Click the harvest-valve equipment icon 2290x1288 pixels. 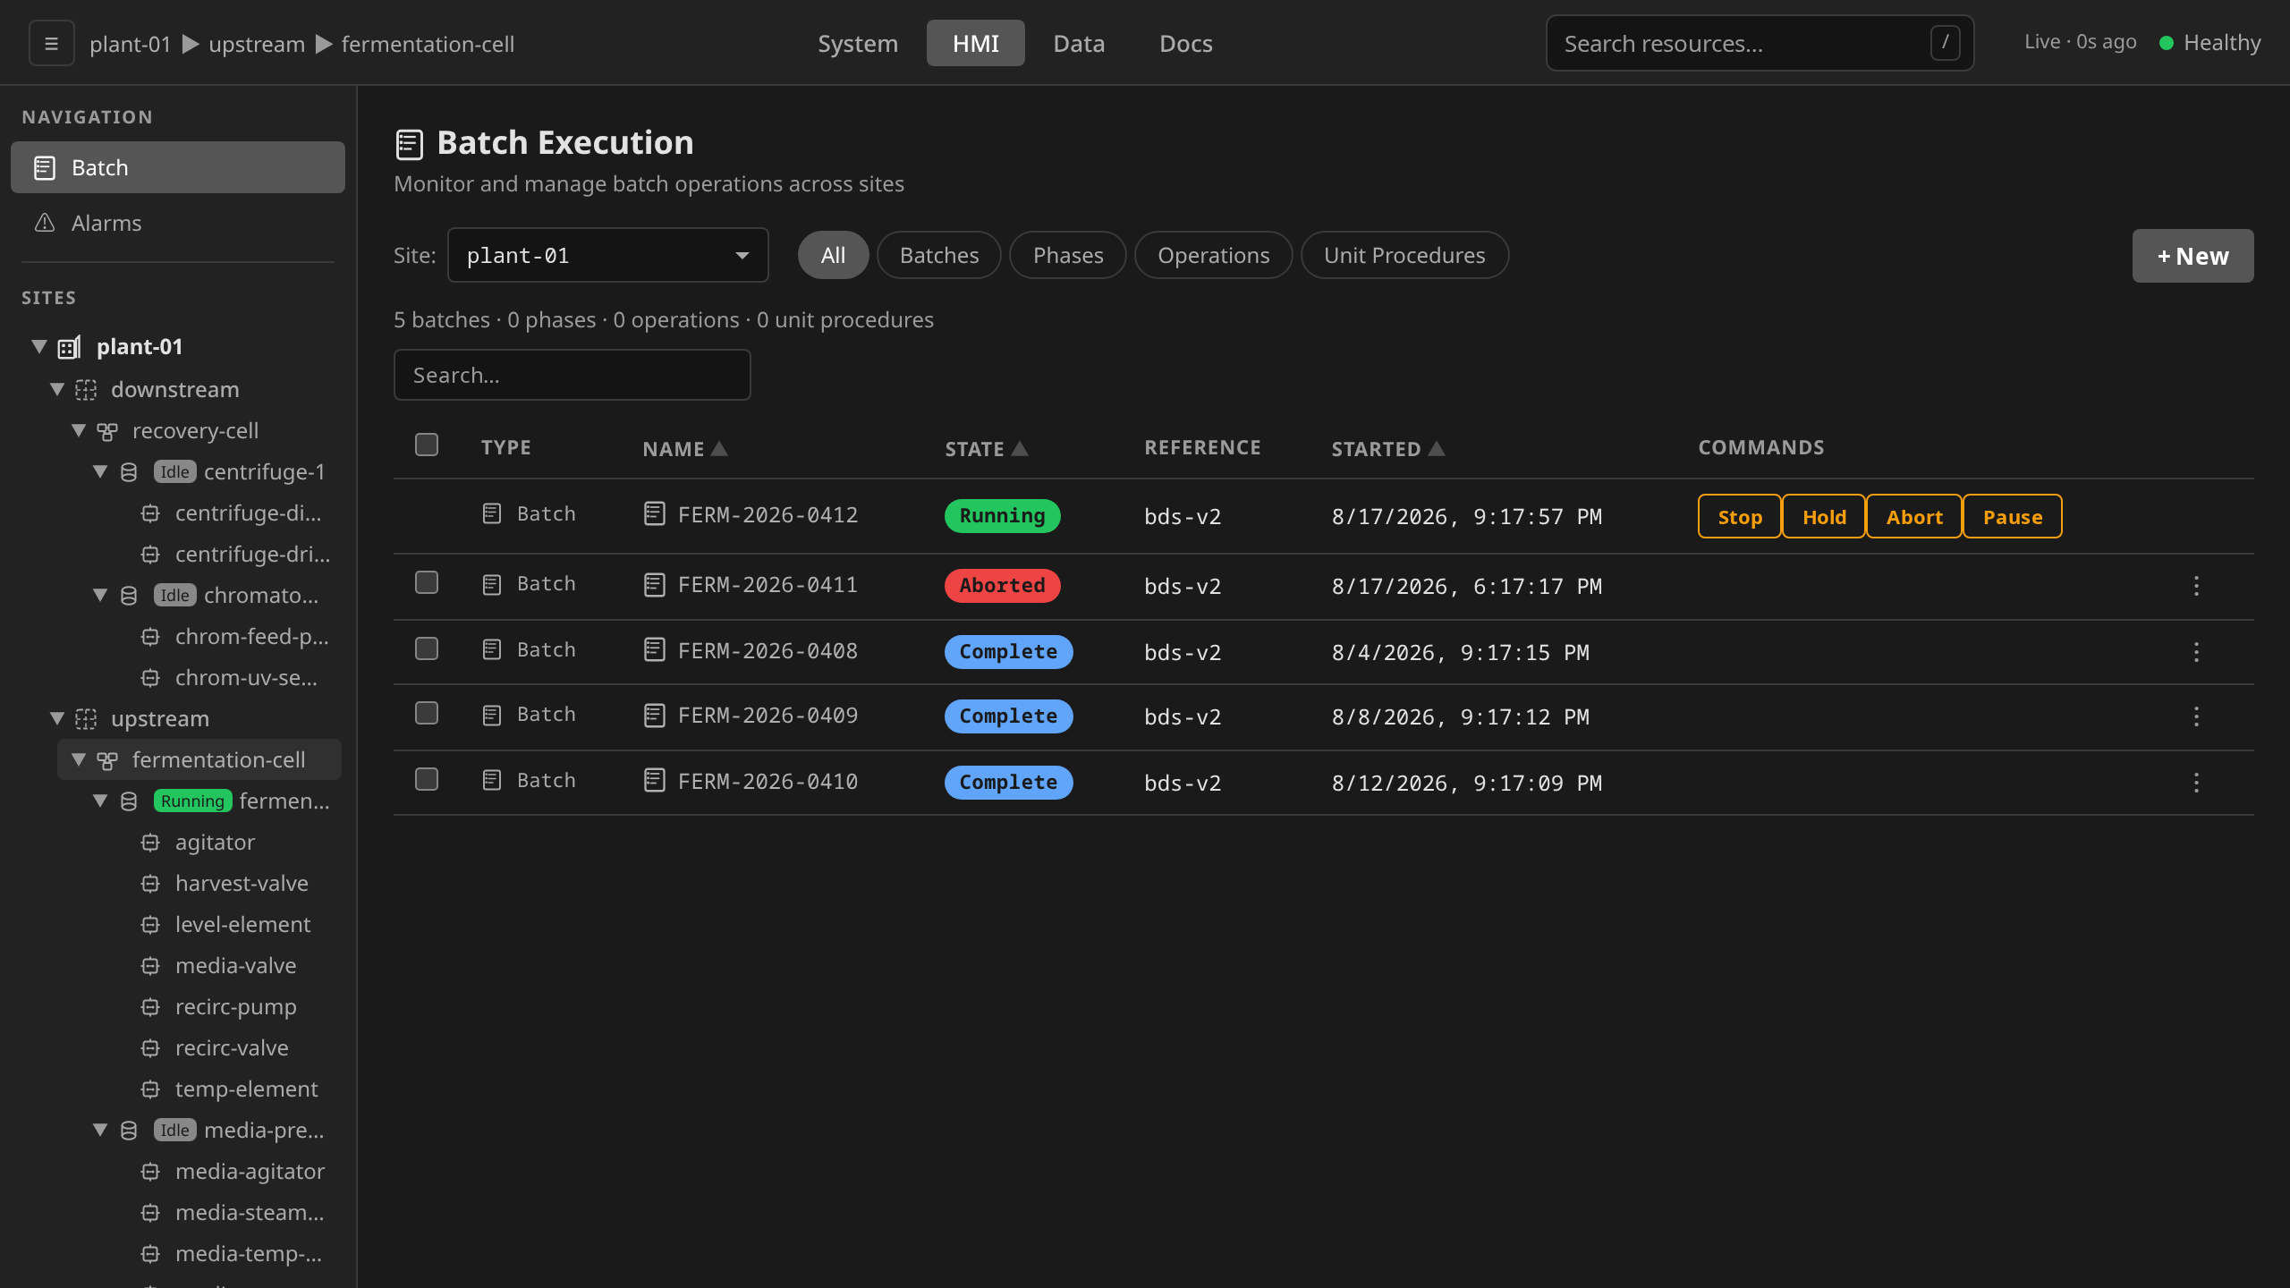150,884
